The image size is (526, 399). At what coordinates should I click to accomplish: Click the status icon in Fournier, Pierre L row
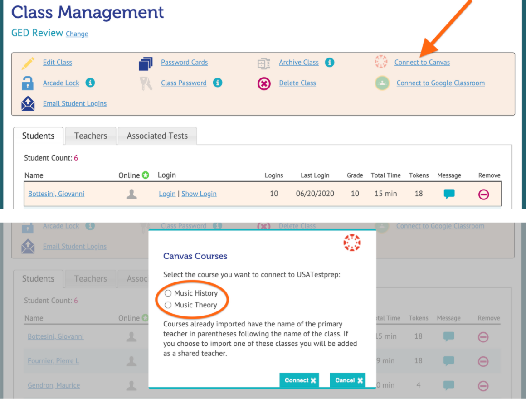(x=131, y=361)
